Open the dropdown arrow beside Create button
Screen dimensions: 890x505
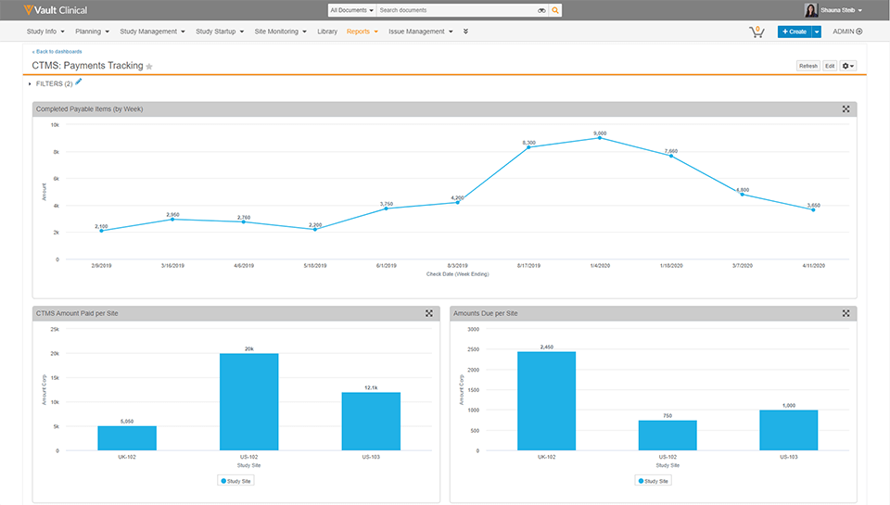pyautogui.click(x=817, y=32)
